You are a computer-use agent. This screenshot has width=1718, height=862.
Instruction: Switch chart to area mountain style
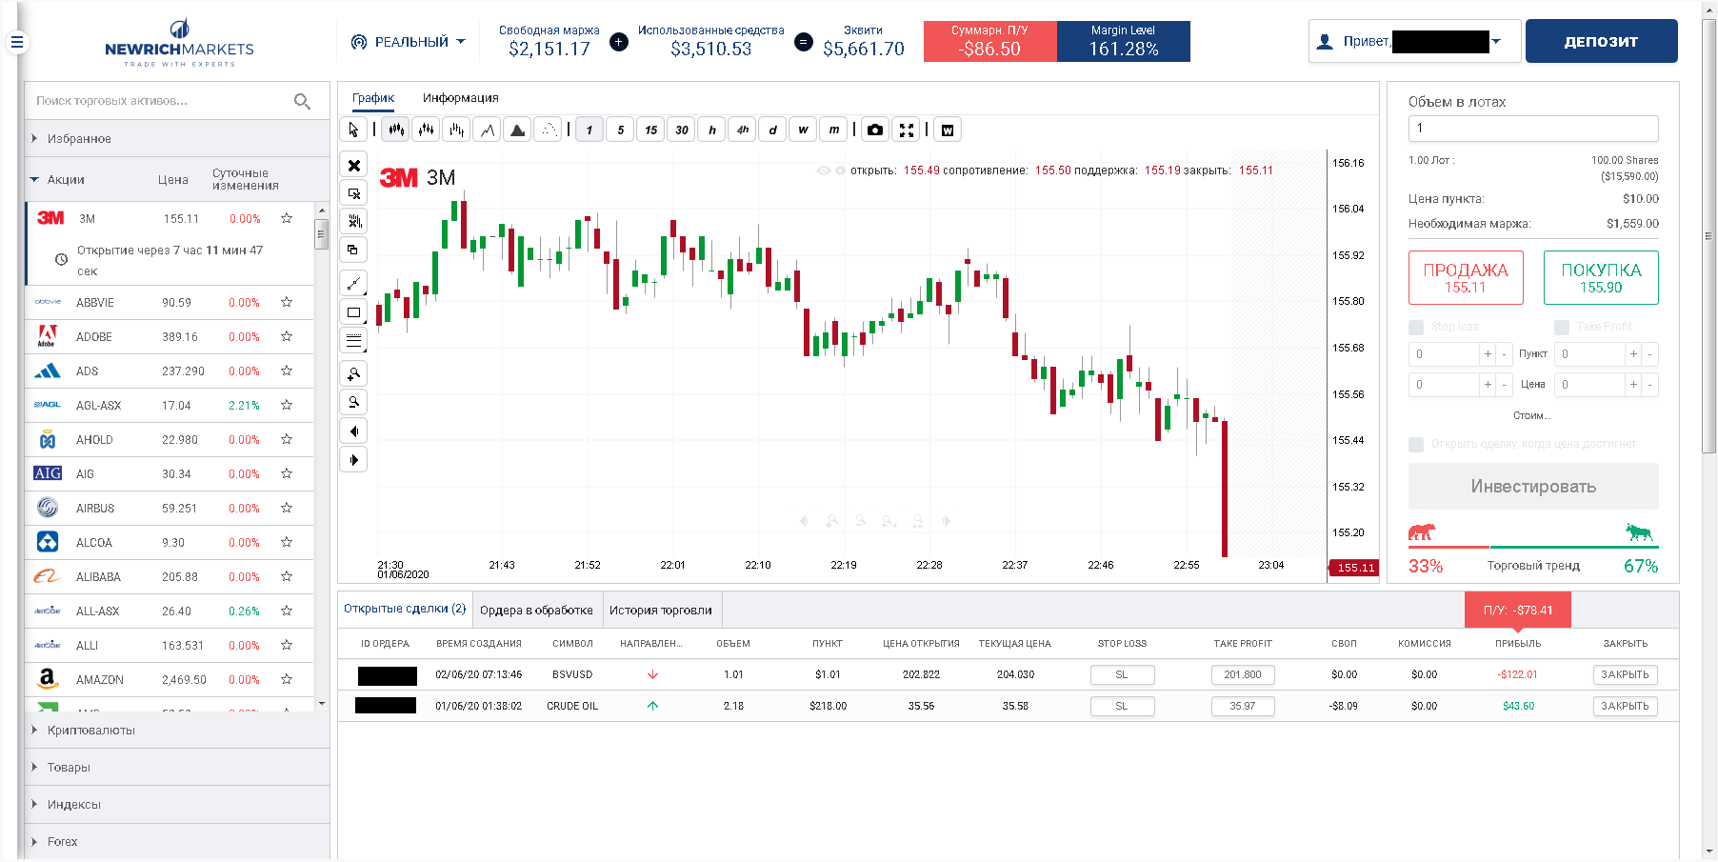pos(518,130)
